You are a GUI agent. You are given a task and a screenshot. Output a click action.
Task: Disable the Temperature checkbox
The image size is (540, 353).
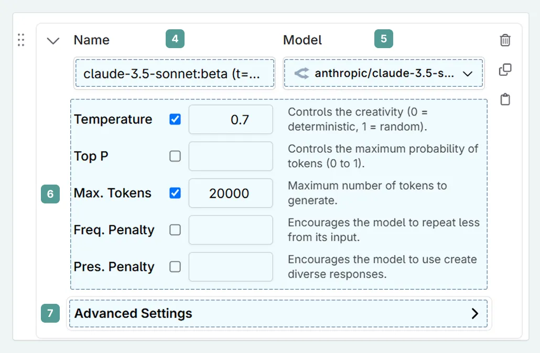(175, 119)
